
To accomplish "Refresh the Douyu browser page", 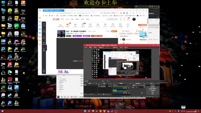I will click(50, 13).
